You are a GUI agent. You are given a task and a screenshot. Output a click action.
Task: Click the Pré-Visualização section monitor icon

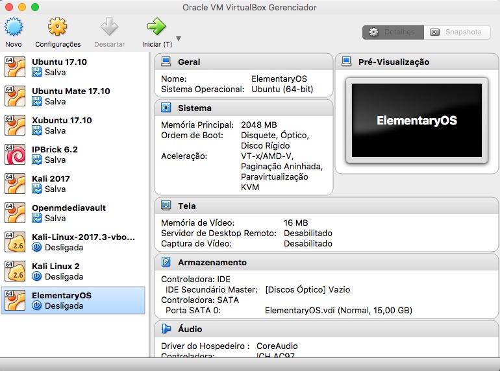tap(346, 62)
